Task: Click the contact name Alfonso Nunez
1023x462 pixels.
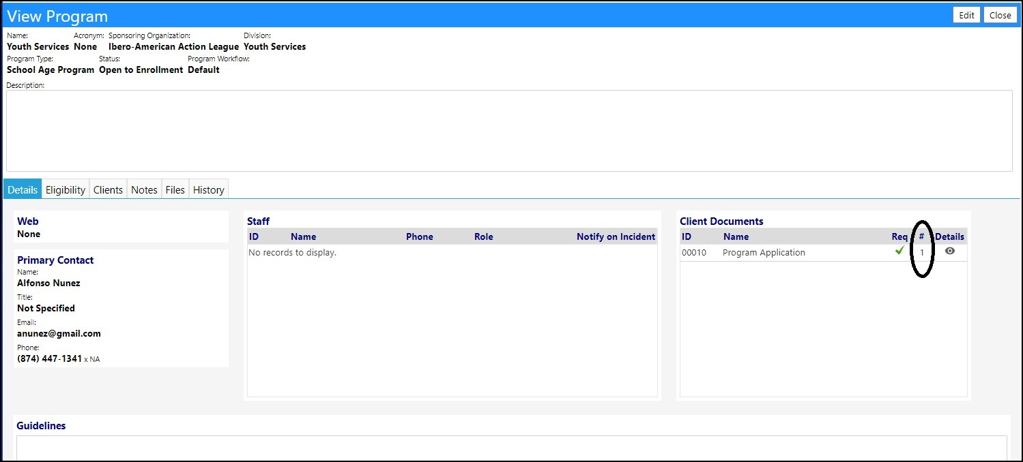Action: coord(48,283)
